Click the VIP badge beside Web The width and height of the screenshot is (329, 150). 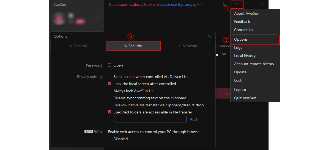[x=89, y=131]
